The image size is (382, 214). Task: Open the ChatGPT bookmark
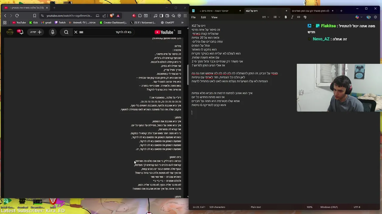coord(167,23)
